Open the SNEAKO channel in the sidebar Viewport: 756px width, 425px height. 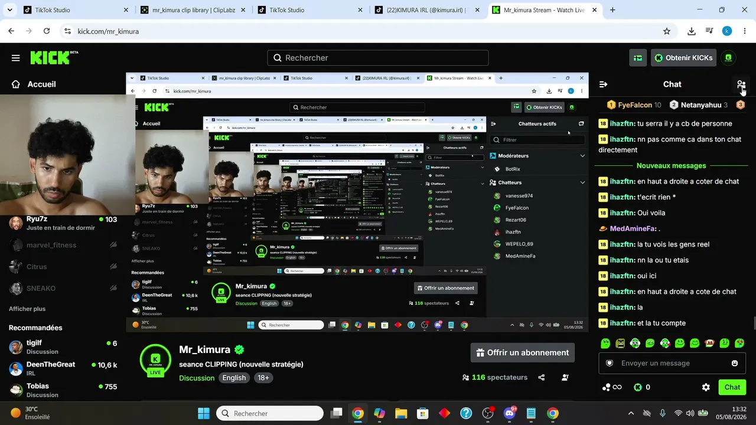(x=63, y=289)
